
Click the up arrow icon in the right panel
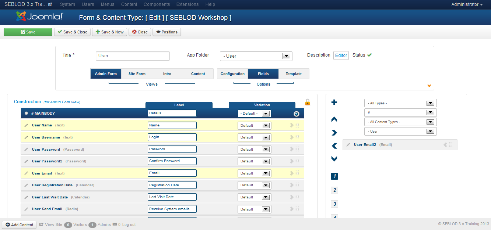[334, 119]
